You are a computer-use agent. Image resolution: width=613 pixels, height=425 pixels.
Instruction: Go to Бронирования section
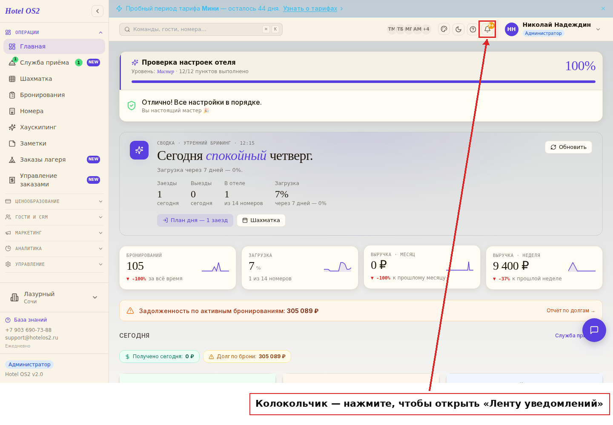54,95
